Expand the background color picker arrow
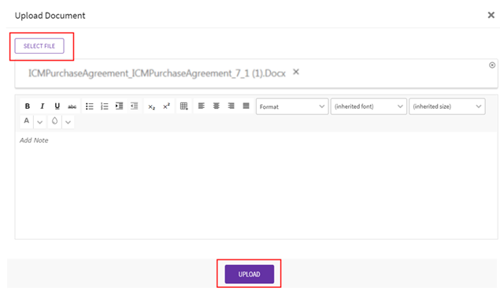 click(68, 121)
